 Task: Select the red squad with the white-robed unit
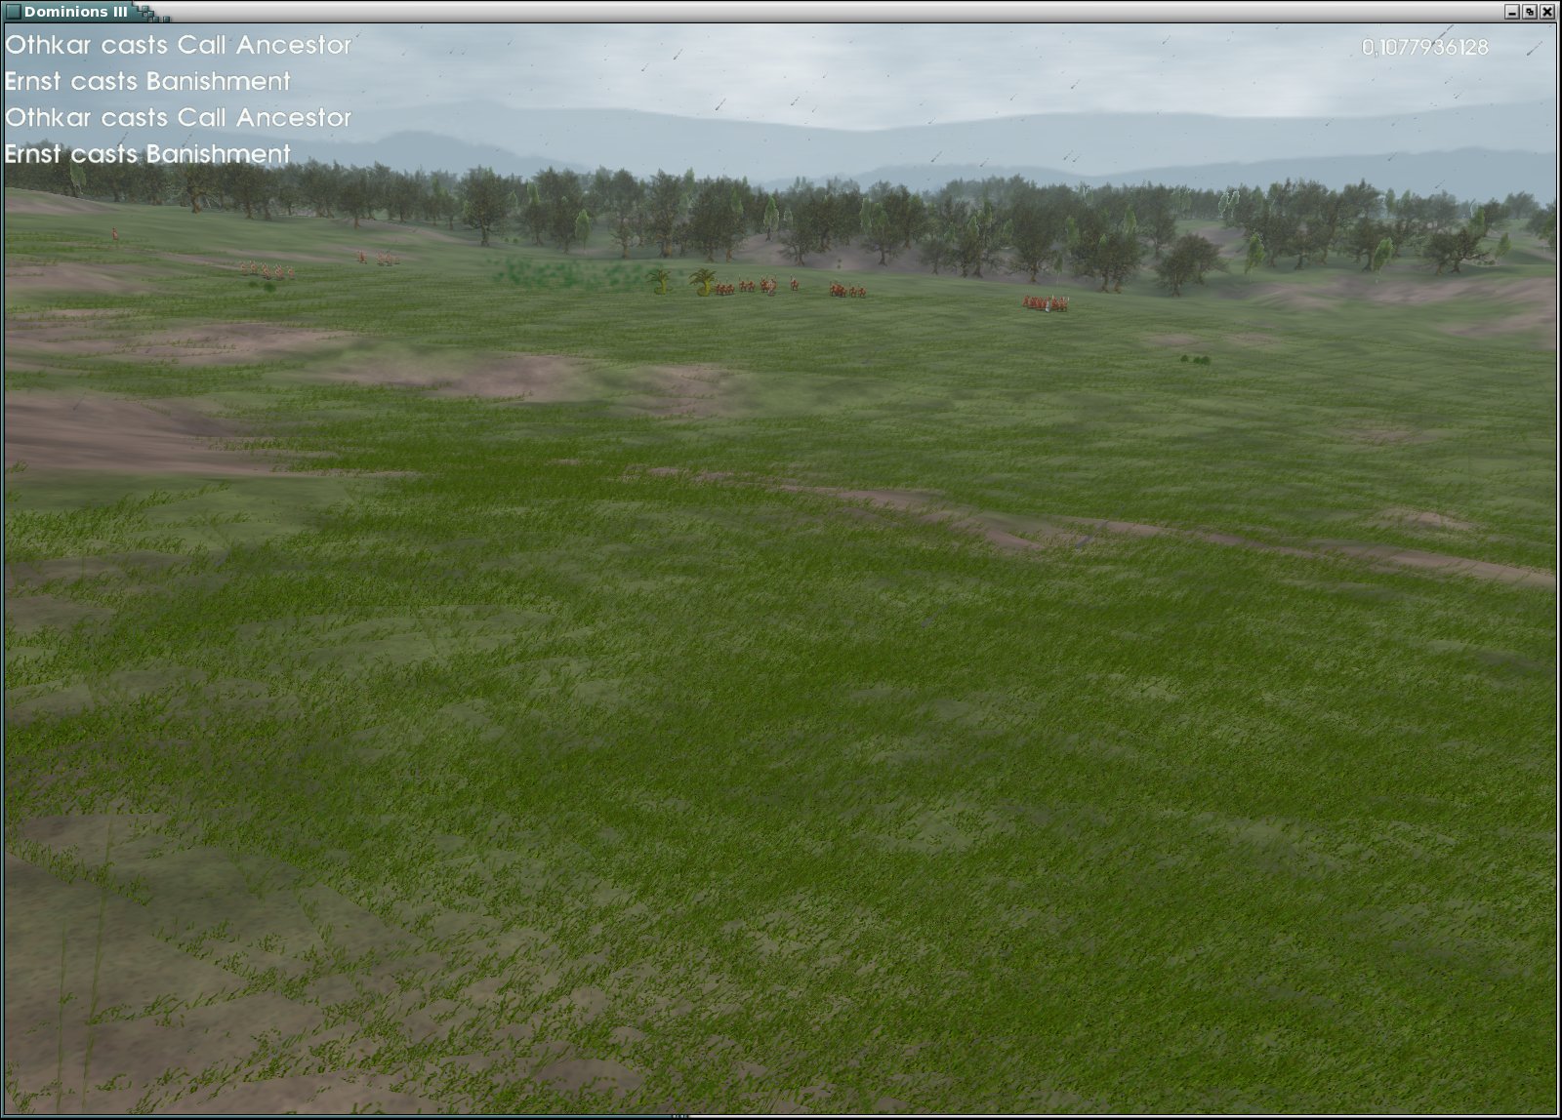tap(1045, 304)
